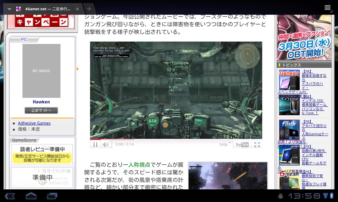The width and height of the screenshot is (338, 202).
Task: Tap the battery status icon
Action: click(x=332, y=196)
